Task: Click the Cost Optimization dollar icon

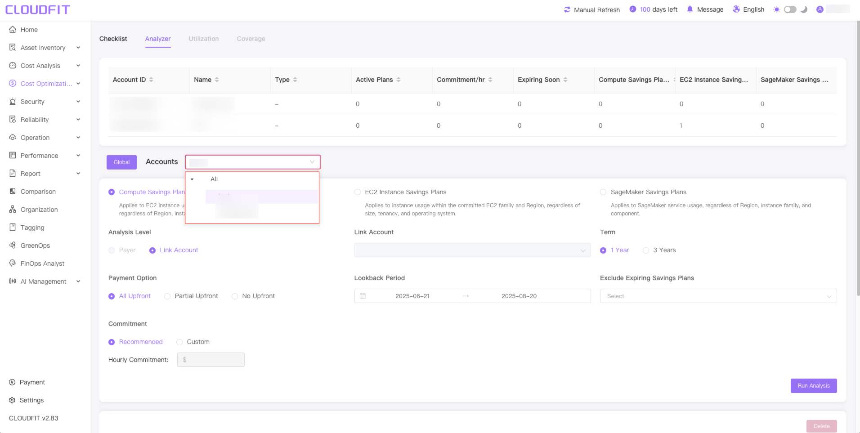Action: 13,84
